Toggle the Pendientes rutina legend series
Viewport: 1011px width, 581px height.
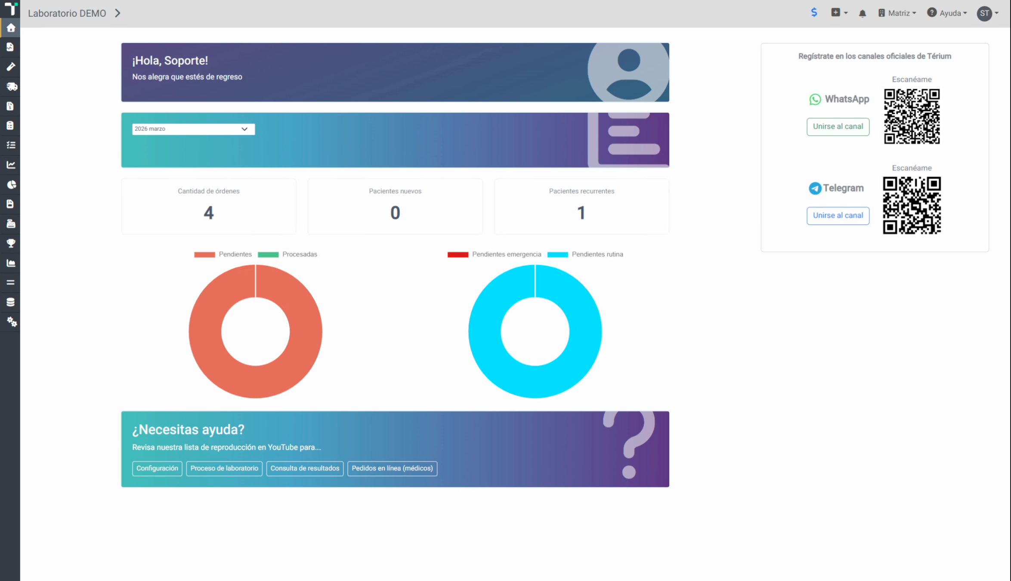pos(585,254)
